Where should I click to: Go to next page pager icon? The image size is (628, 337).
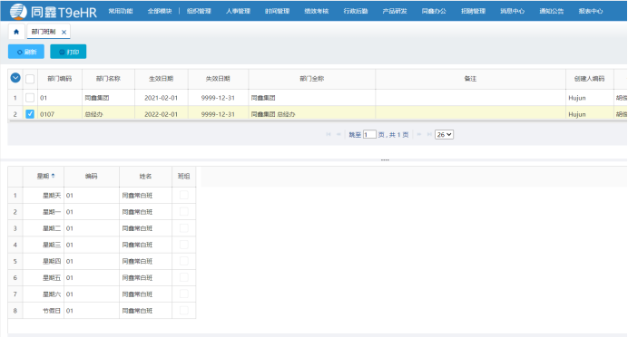click(419, 134)
